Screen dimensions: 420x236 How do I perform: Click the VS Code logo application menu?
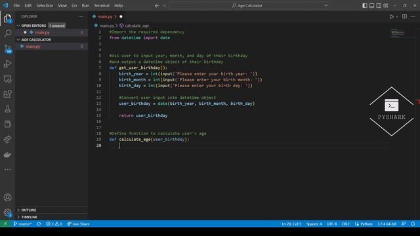tap(5, 5)
